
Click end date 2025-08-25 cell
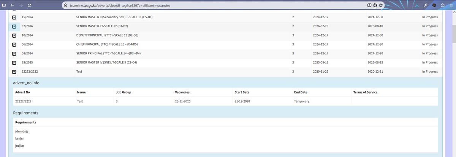pos(375,62)
